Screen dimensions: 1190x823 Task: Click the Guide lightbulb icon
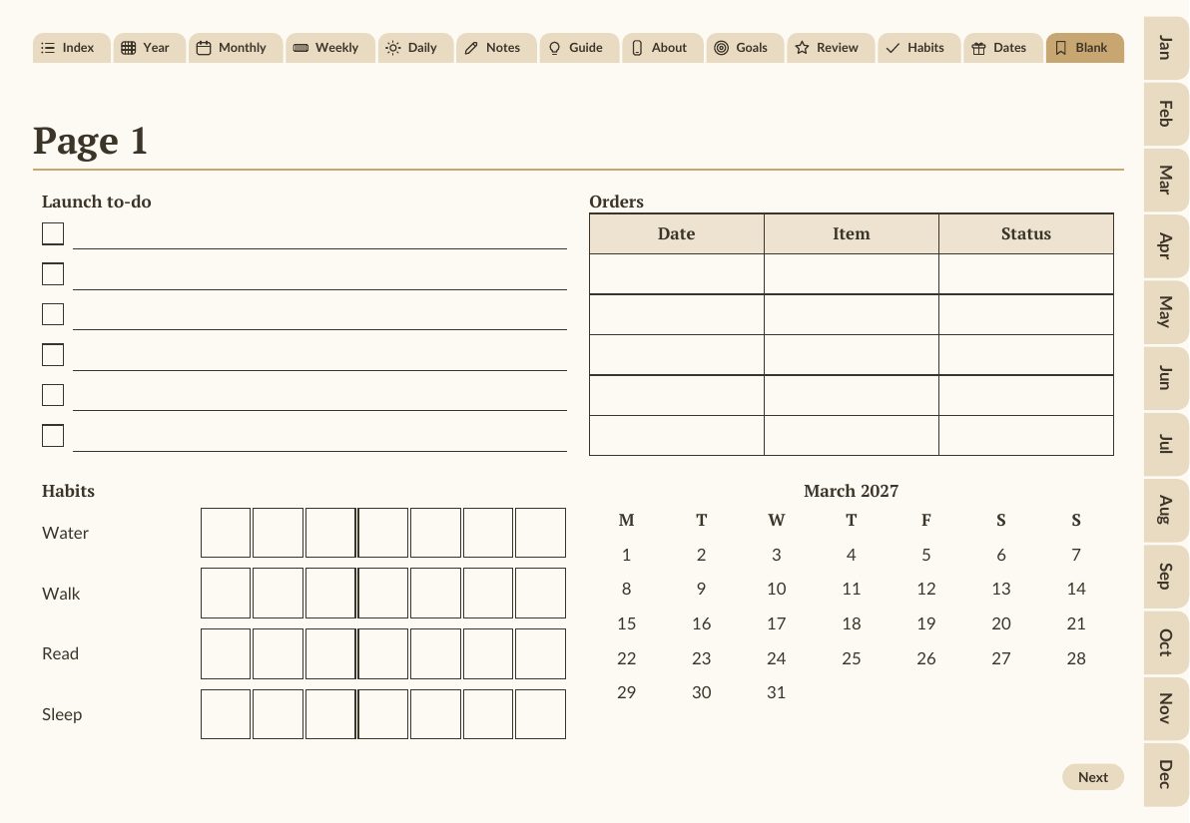click(555, 48)
